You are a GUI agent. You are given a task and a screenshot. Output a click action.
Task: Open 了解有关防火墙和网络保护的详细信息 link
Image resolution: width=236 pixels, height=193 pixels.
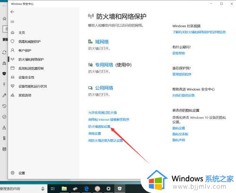point(199,32)
